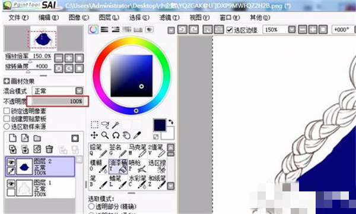
Task: Choose the 铅笔 pencil brush
Action: pos(98,150)
